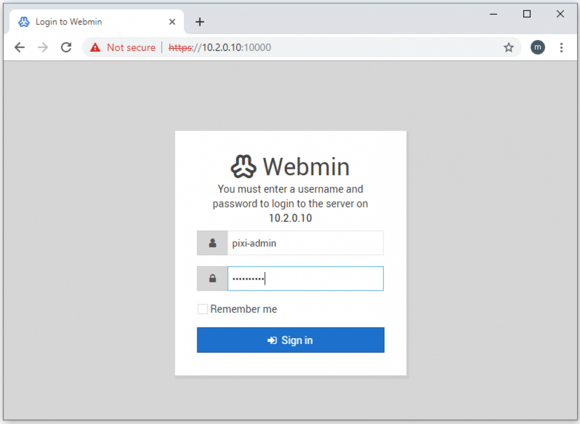Click the Webmin logo heading
580x424 pixels.
point(290,166)
